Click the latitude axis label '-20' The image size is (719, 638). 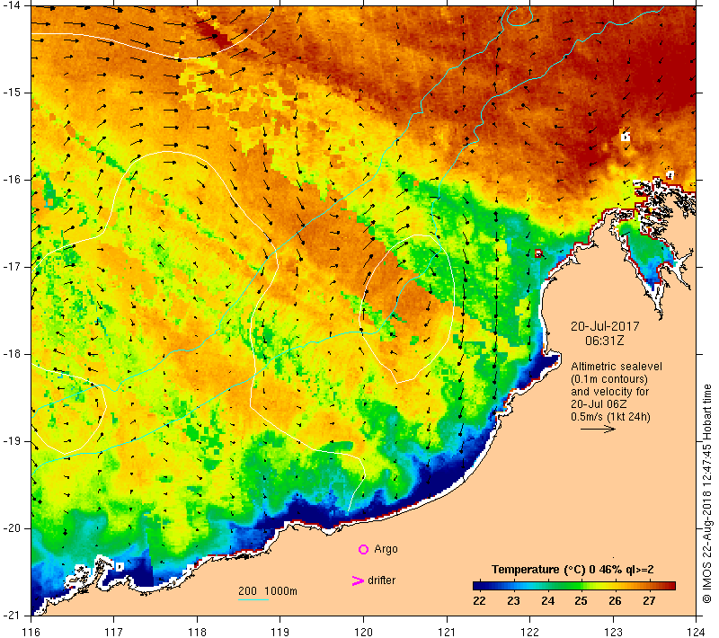point(12,528)
